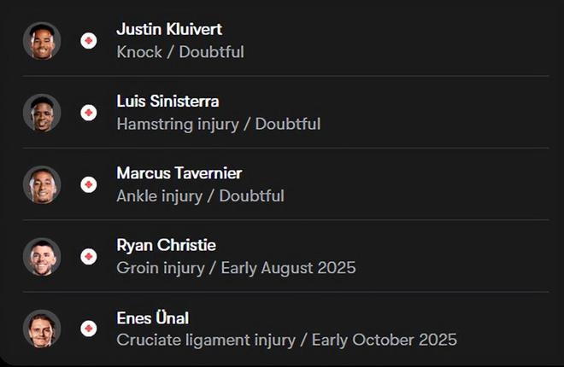Click 'Hamstring injury / Doubtful' status text
This screenshot has height=367, width=564.
point(218,124)
